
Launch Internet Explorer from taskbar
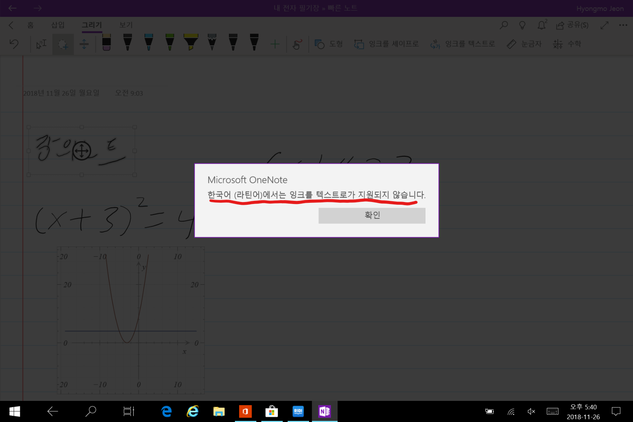click(193, 411)
